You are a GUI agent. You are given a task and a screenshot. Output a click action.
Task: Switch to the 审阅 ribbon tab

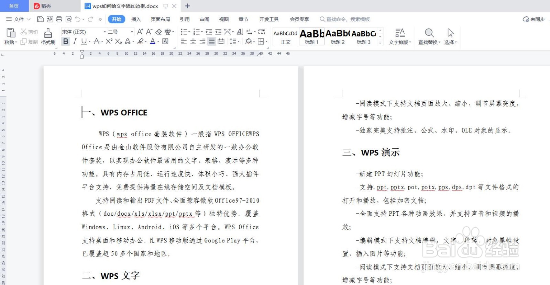(205, 19)
